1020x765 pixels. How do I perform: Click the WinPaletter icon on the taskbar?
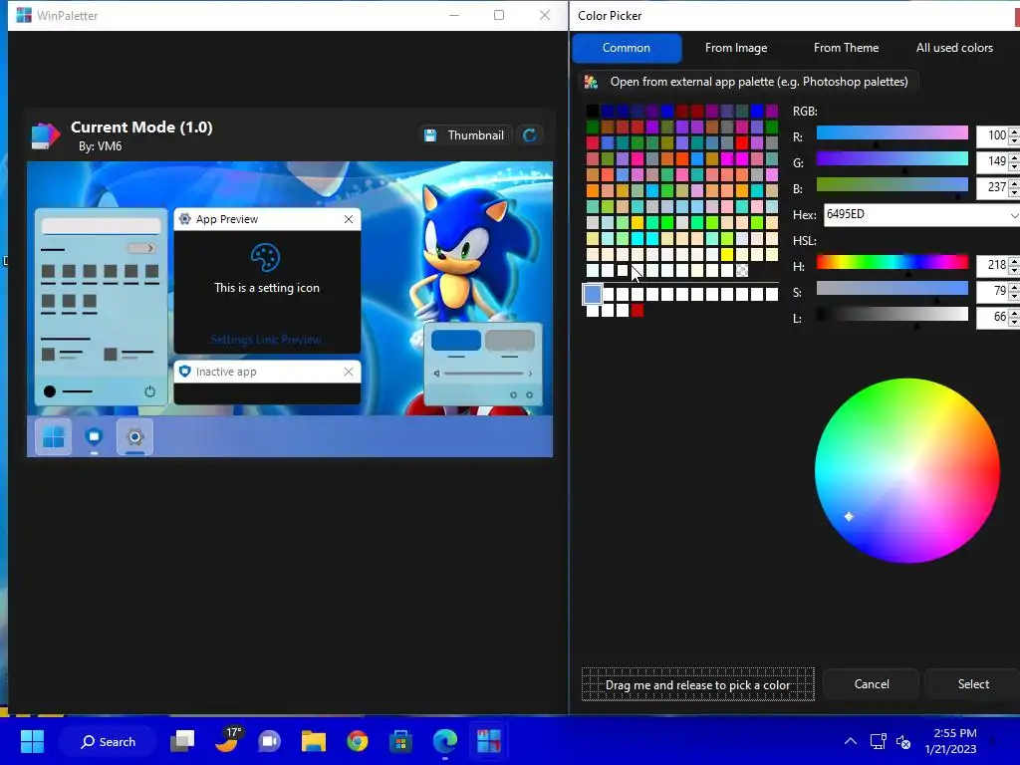[488, 741]
